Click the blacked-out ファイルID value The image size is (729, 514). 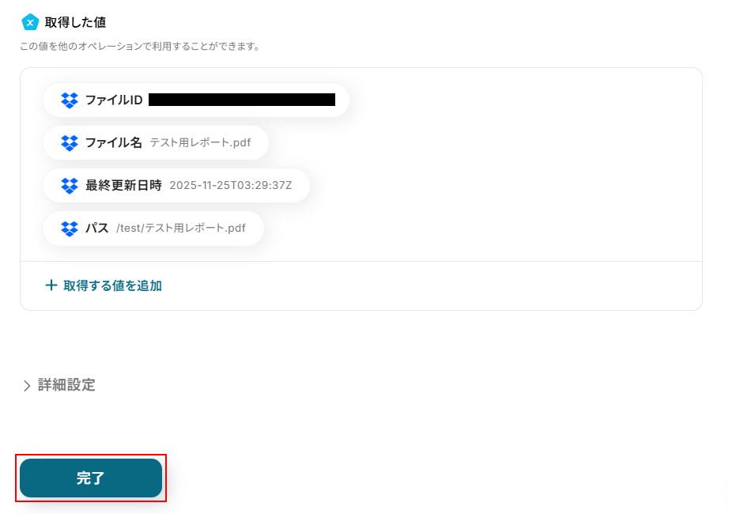pos(242,100)
